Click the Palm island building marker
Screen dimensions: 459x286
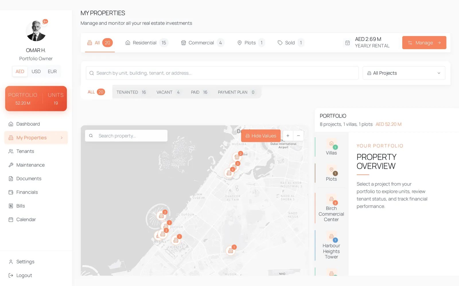[x=162, y=216]
